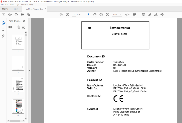Select page 1 thumbnail
Image resolution: width=182 pixels, height=123 pixels.
[18, 42]
